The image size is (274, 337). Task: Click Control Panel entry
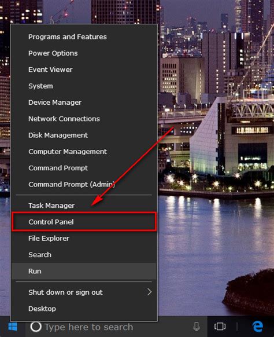(x=84, y=222)
